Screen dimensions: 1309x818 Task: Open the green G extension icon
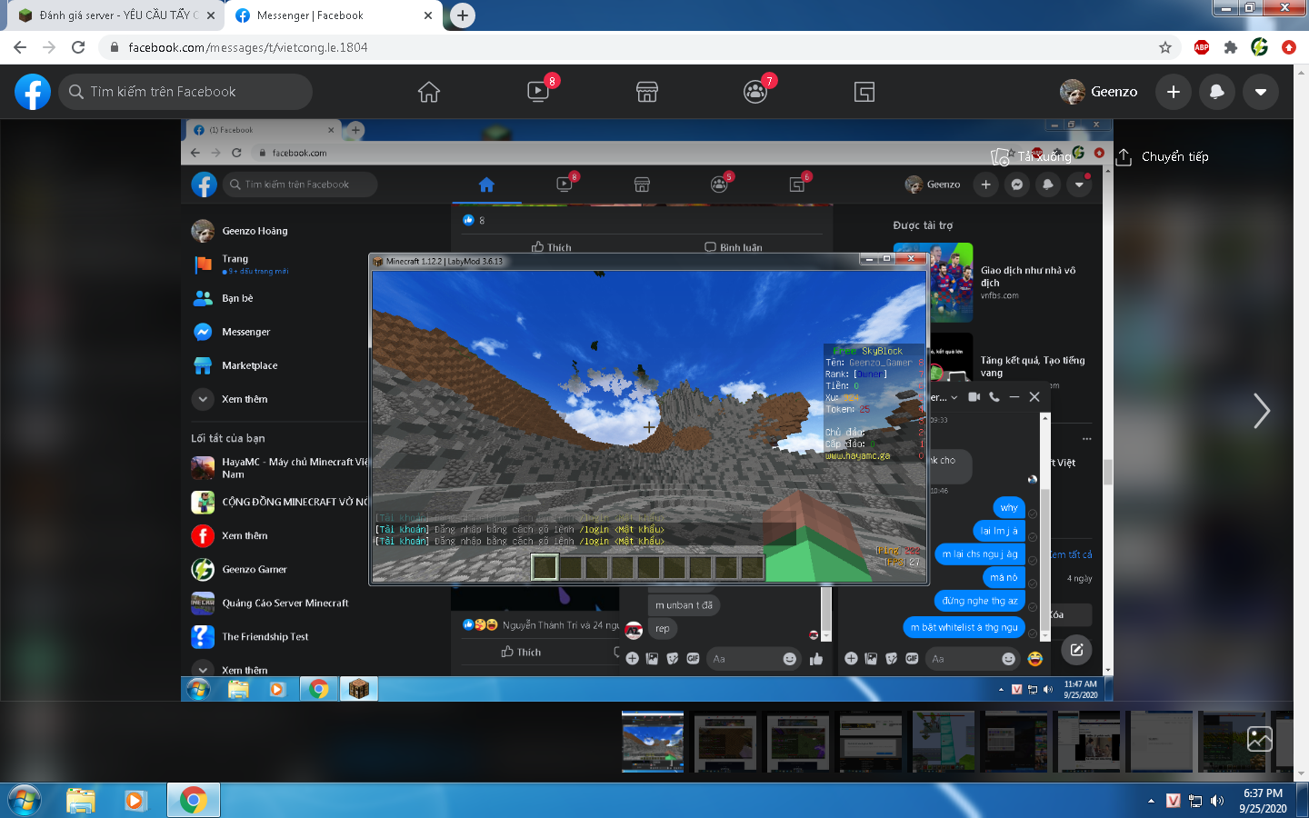point(1260,47)
